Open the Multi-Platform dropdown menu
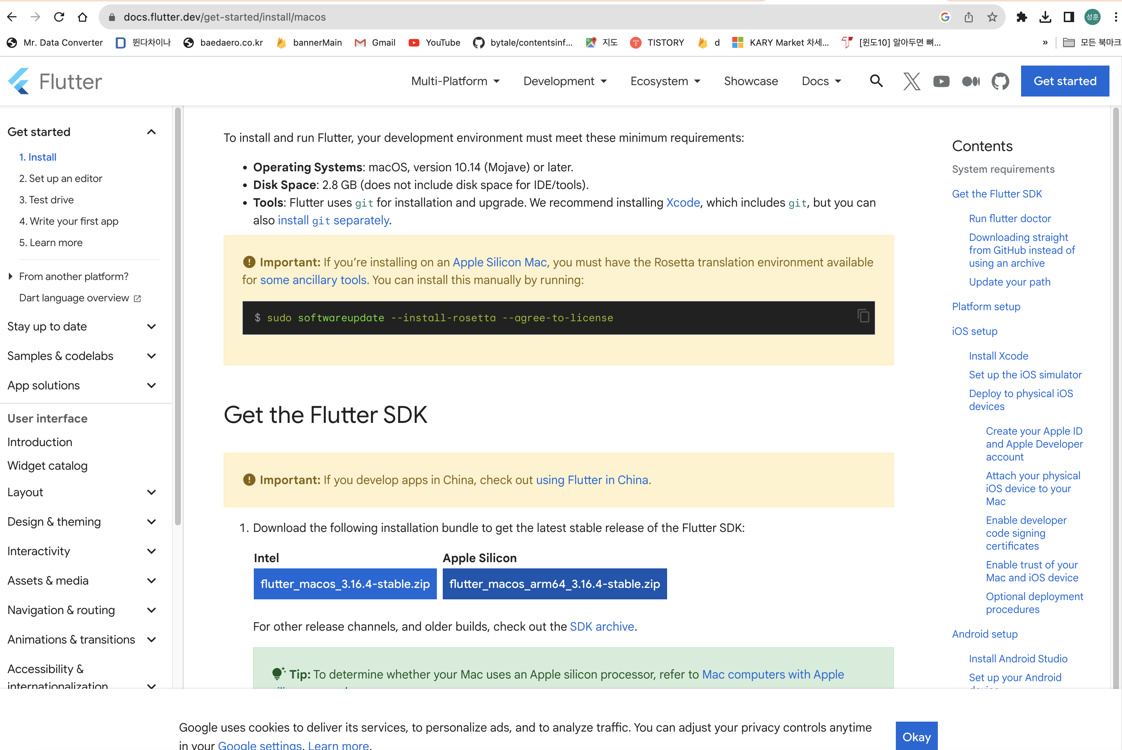The width and height of the screenshot is (1122, 750). click(x=455, y=81)
